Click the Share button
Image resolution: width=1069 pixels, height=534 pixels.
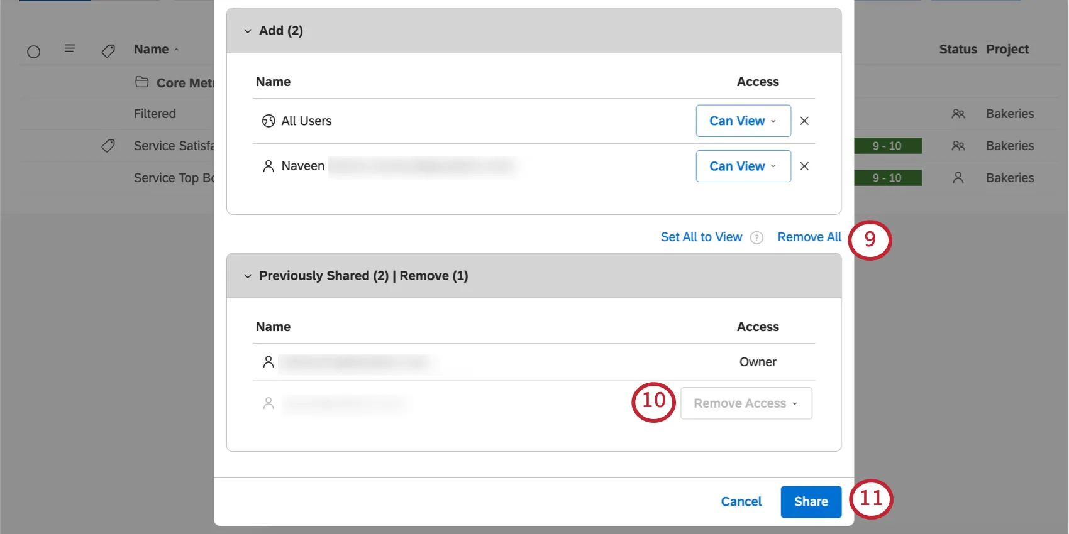(x=811, y=501)
